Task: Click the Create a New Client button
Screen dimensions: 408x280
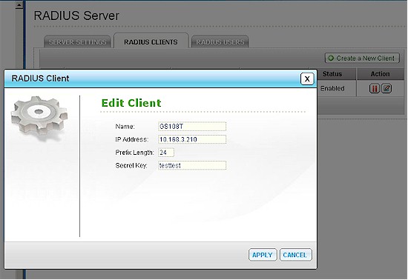Action: coord(362,59)
